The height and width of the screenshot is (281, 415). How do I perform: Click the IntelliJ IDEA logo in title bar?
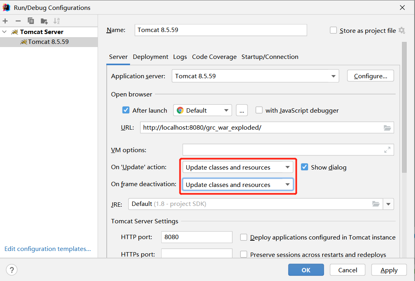click(6, 8)
